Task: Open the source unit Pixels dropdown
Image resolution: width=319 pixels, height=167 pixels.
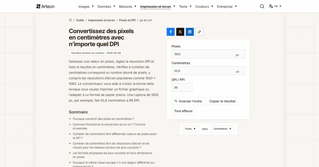Action: [x=190, y=129]
